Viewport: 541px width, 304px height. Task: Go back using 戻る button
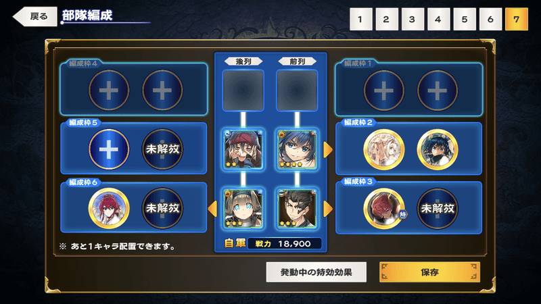tap(35, 16)
